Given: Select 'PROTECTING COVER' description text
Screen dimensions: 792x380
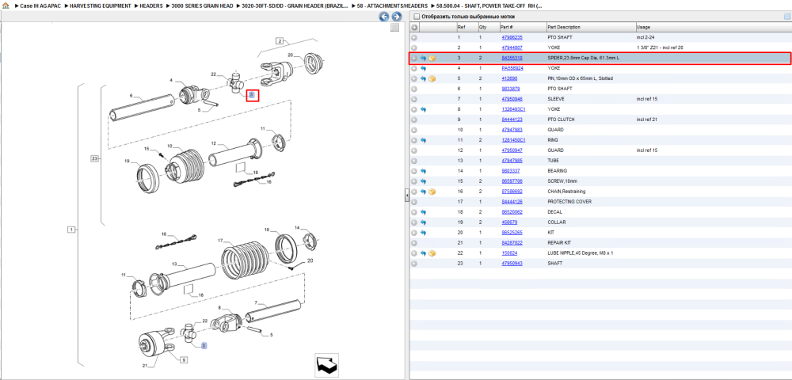Looking at the screenshot, I should click(569, 202).
